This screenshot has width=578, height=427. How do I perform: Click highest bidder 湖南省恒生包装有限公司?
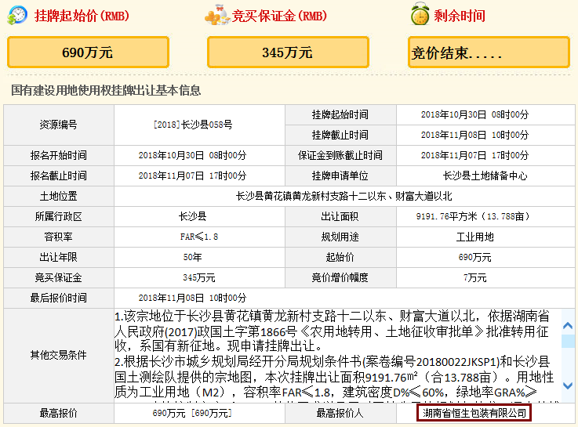point(474,413)
